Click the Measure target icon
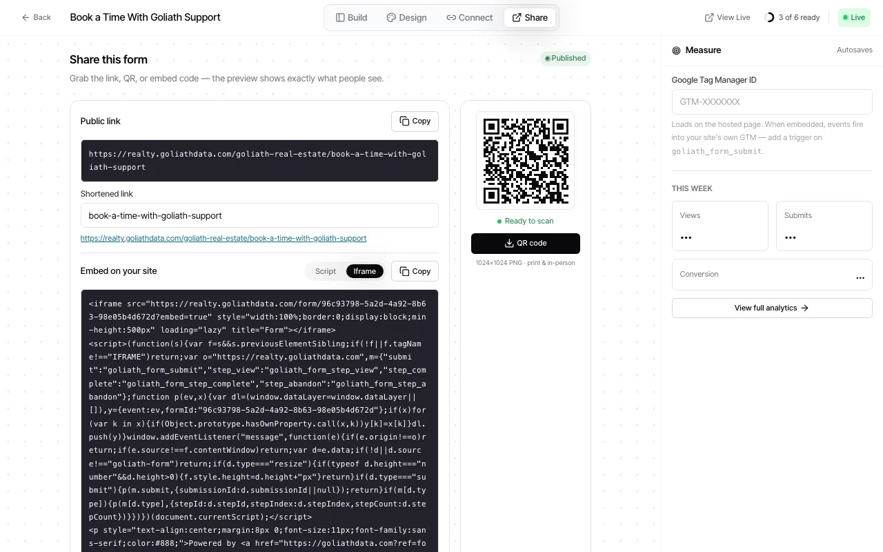The image size is (883, 552). (x=676, y=50)
